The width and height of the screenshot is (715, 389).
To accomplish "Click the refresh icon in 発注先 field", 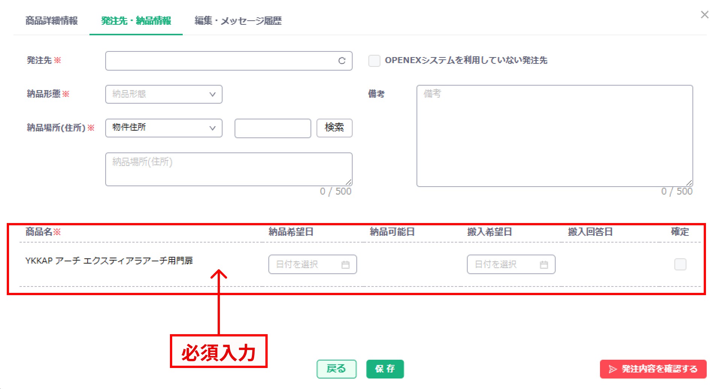I will [341, 61].
